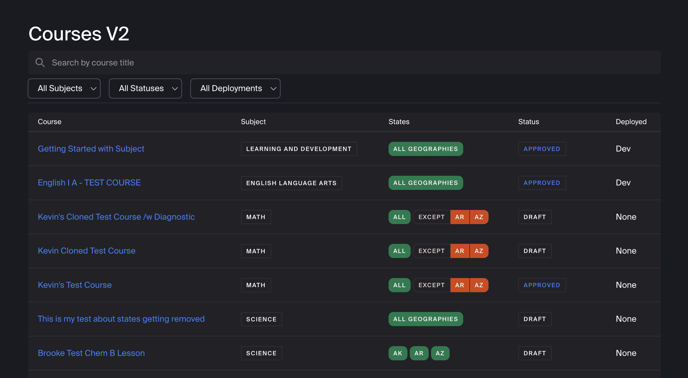This screenshot has width=688, height=378.
Task: Click the States column header
Action: [399, 122]
